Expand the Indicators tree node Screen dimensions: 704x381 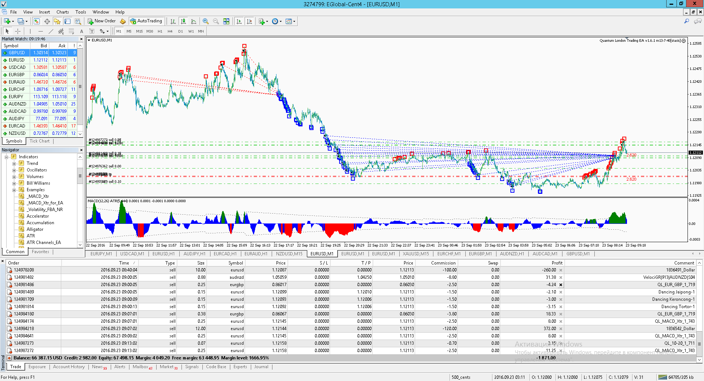pos(6,157)
